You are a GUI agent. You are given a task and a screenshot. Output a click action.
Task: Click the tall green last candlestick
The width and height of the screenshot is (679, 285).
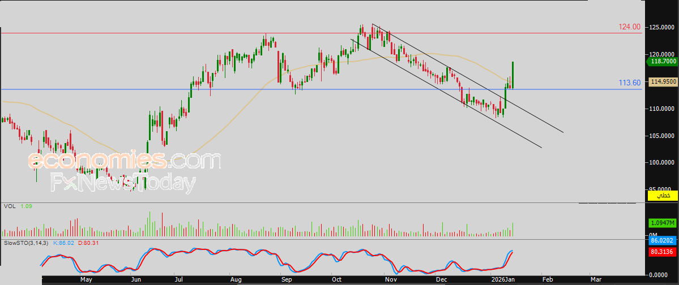(513, 75)
